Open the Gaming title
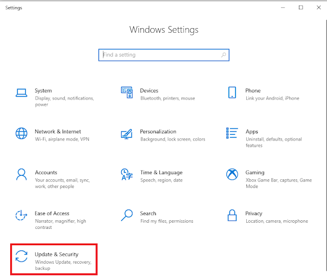This screenshot has width=327, height=280. [x=255, y=173]
